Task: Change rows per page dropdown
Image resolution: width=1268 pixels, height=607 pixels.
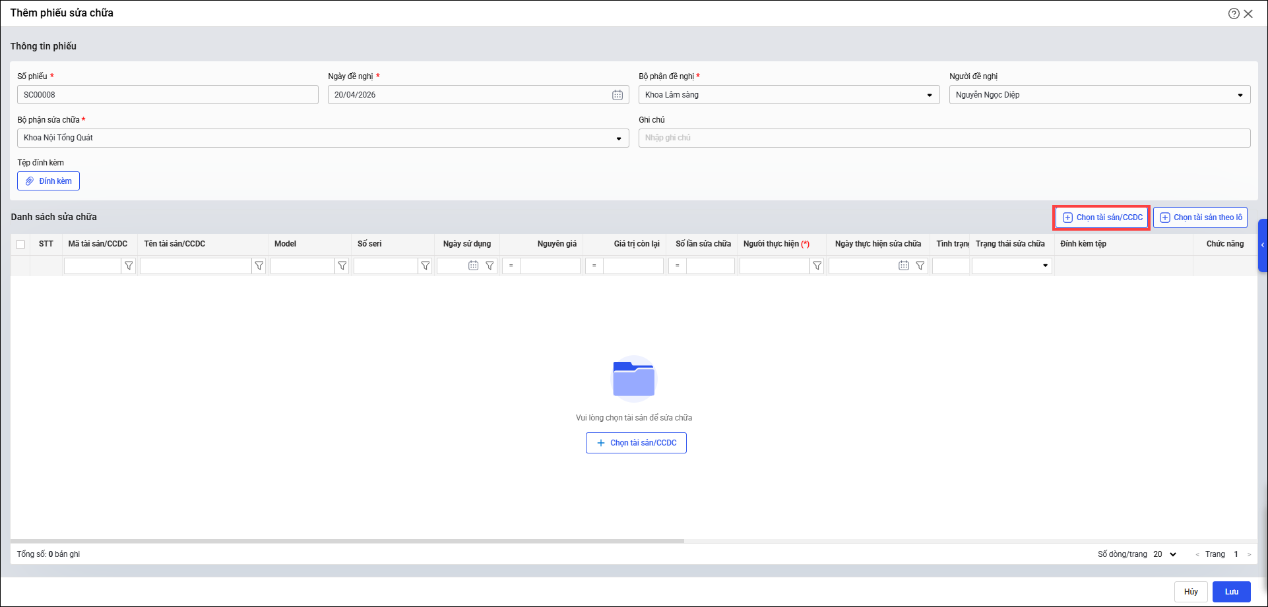Action: [x=1165, y=554]
